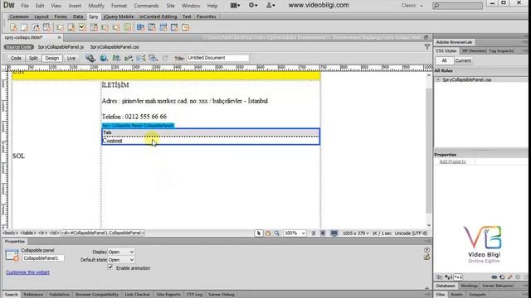531x298 pixels.
Task: Click Properties panel help icon
Action: click(426, 250)
